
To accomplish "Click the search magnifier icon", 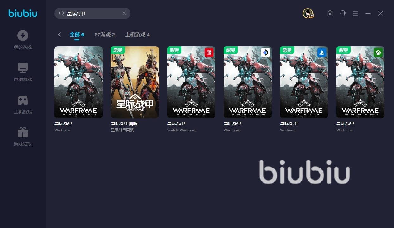I will [x=62, y=13].
